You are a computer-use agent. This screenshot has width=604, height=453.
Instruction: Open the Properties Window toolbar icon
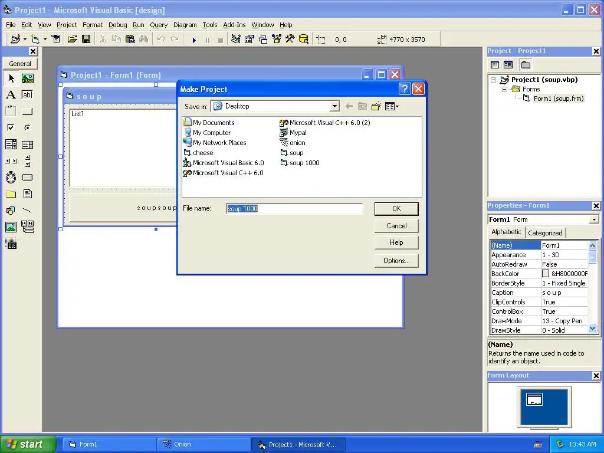point(250,40)
